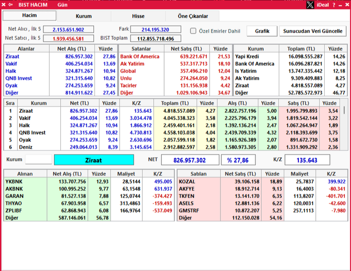
Task: Click Ziraat total 4.818.557.089 cell in ranking table
Action: [x=176, y=111]
